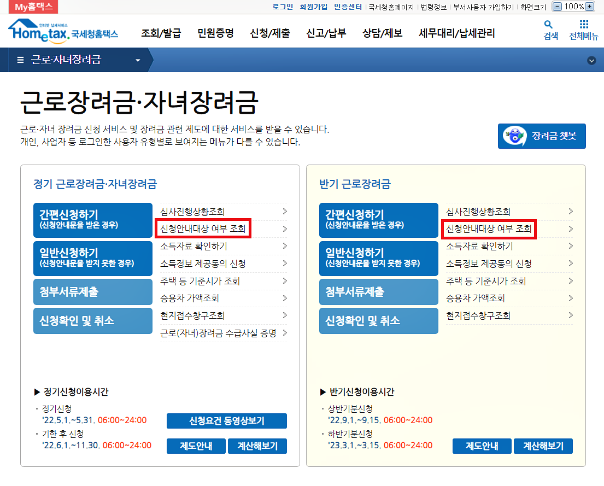Click 첨부서류제출 in the 반기 panel
Screen dimensions: 604x486
click(x=379, y=292)
